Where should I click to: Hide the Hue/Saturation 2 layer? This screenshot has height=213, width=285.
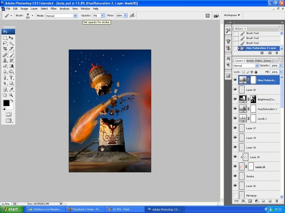pos(235,80)
